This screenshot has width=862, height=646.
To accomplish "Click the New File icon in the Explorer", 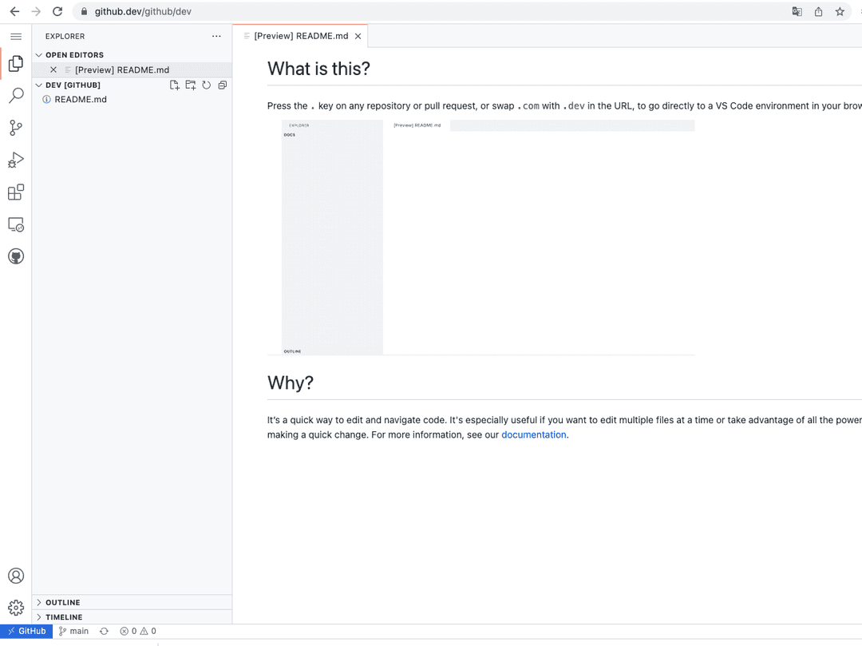I will pyautogui.click(x=174, y=85).
